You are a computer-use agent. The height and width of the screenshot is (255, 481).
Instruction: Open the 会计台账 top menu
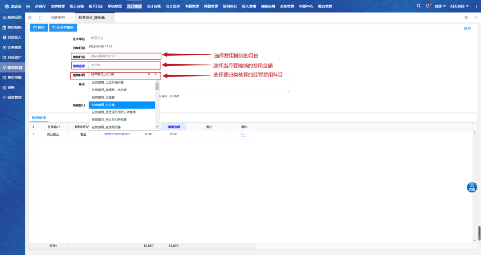pyautogui.click(x=153, y=6)
